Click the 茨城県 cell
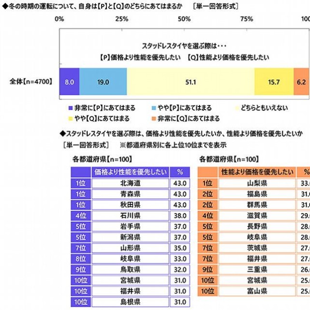The image size is (310, 310). point(257,248)
